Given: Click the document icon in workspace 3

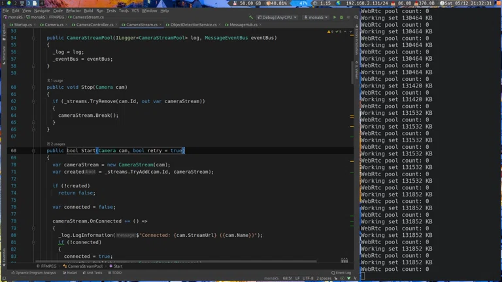Looking at the screenshot, I should (35, 3).
